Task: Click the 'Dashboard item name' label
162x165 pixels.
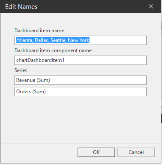Action: point(39,31)
